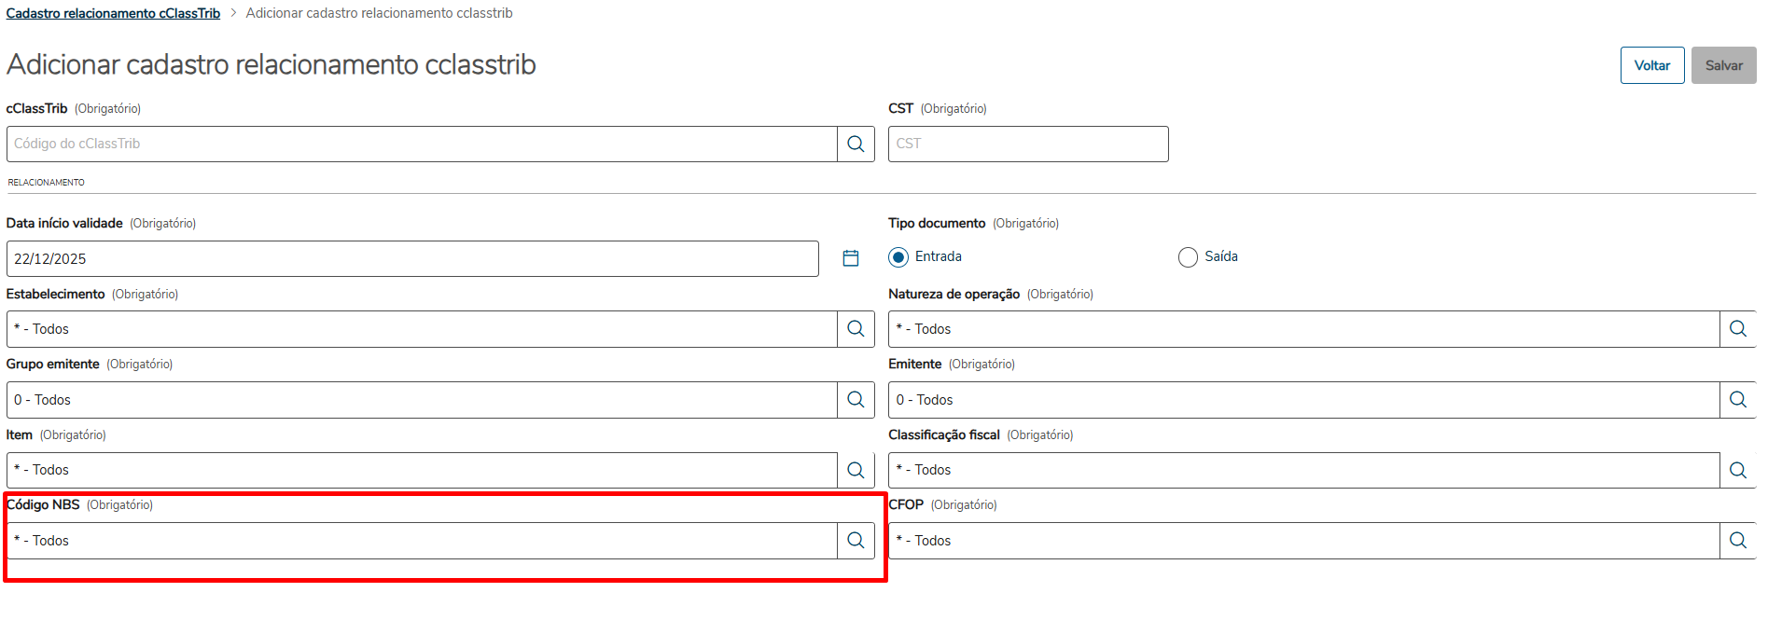Screen dimensions: 1768x620
Task: Open the Emitente search icon
Action: [1737, 400]
